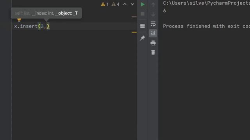250x140 pixels.
Task: Click the weak warning count 4 indicator
Action: coord(116,4)
